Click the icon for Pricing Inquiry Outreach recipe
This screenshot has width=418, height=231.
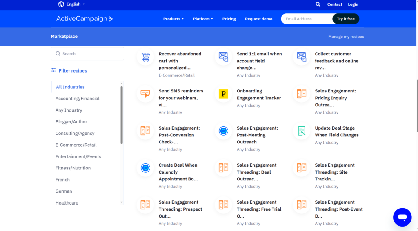point(302,94)
